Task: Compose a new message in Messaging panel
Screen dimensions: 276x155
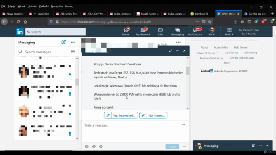Action: (63, 42)
